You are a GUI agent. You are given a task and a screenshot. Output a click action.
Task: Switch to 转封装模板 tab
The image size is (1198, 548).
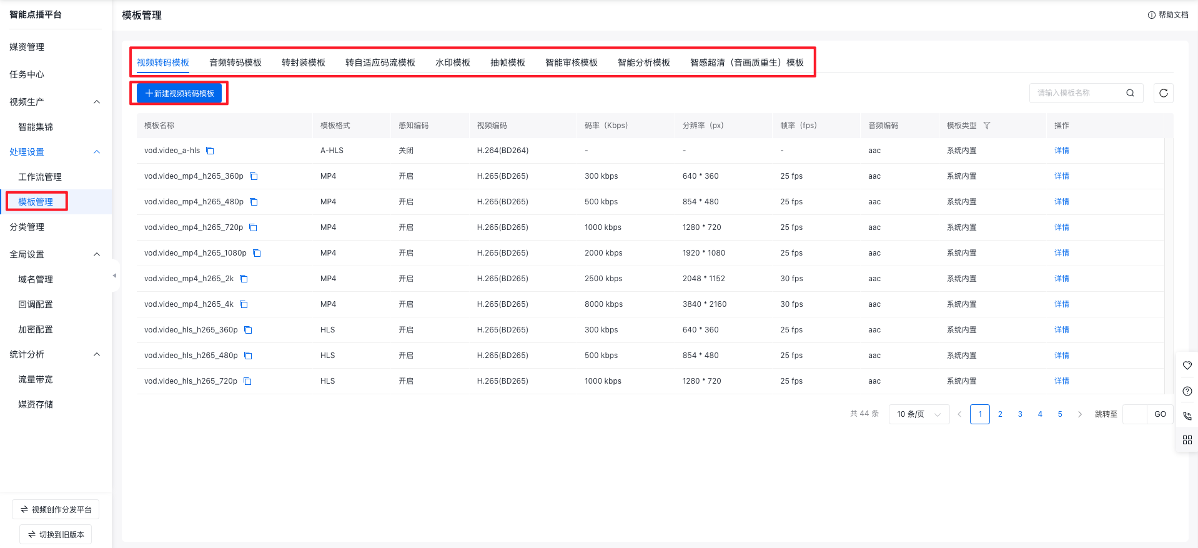coord(304,62)
